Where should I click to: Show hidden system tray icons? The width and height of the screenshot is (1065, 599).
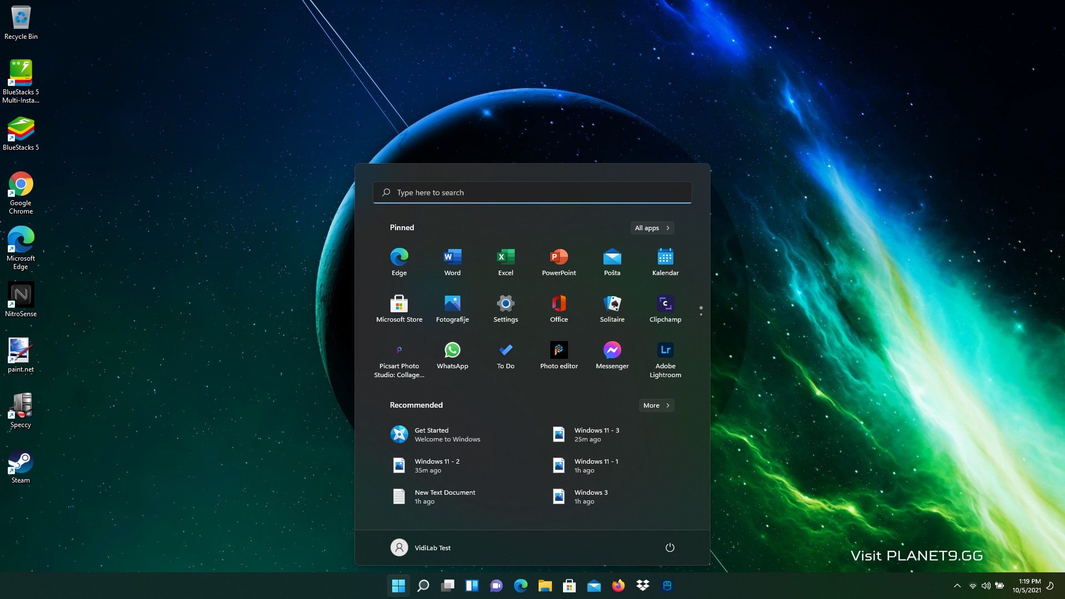(x=957, y=586)
